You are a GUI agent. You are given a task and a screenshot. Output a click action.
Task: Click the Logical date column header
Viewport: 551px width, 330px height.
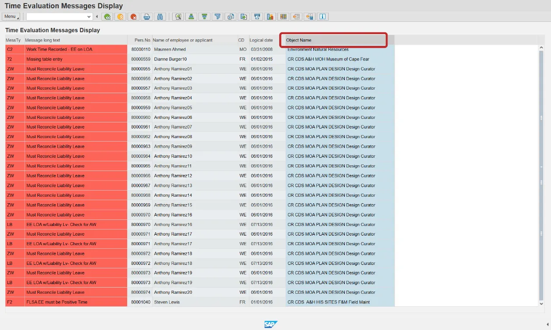coord(267,40)
